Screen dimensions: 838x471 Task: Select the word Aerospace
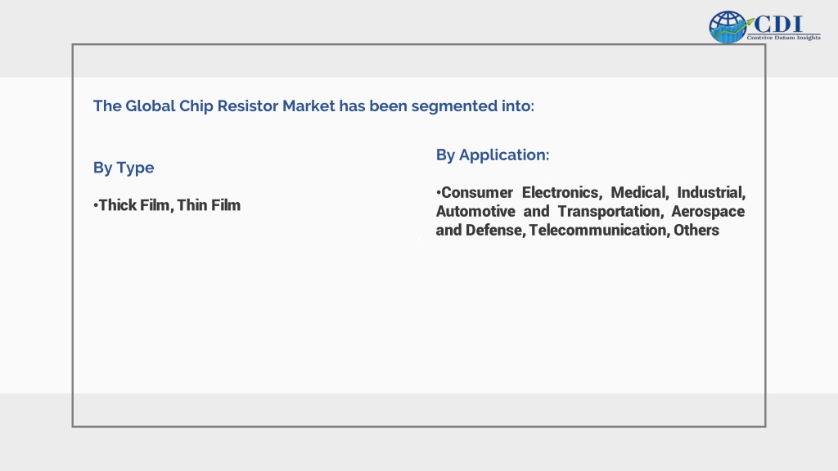pos(708,212)
